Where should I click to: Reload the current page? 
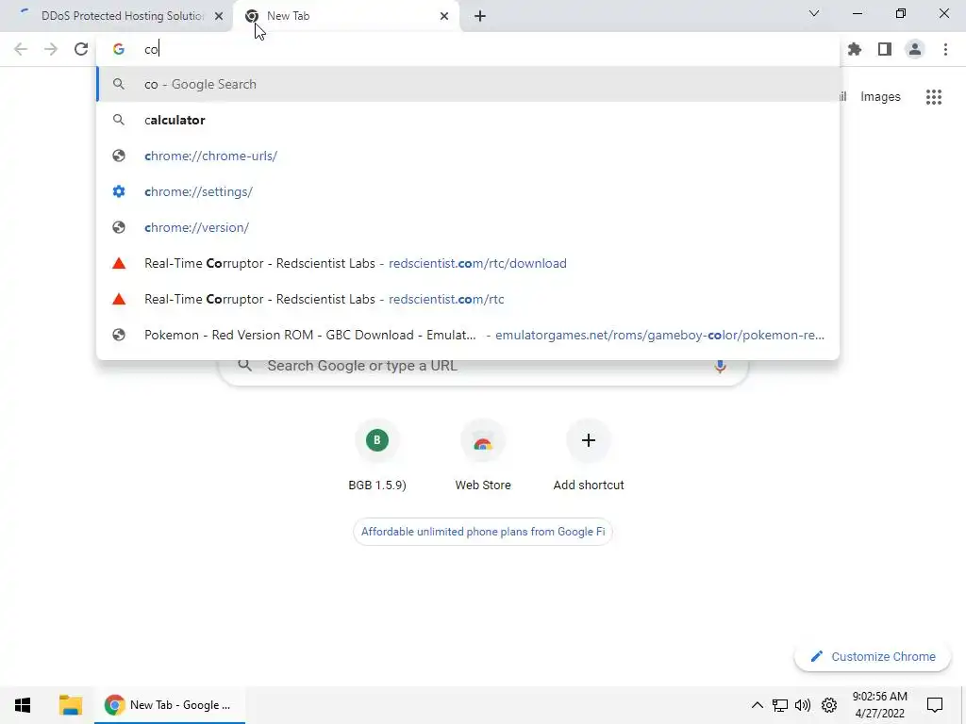pyautogui.click(x=81, y=49)
